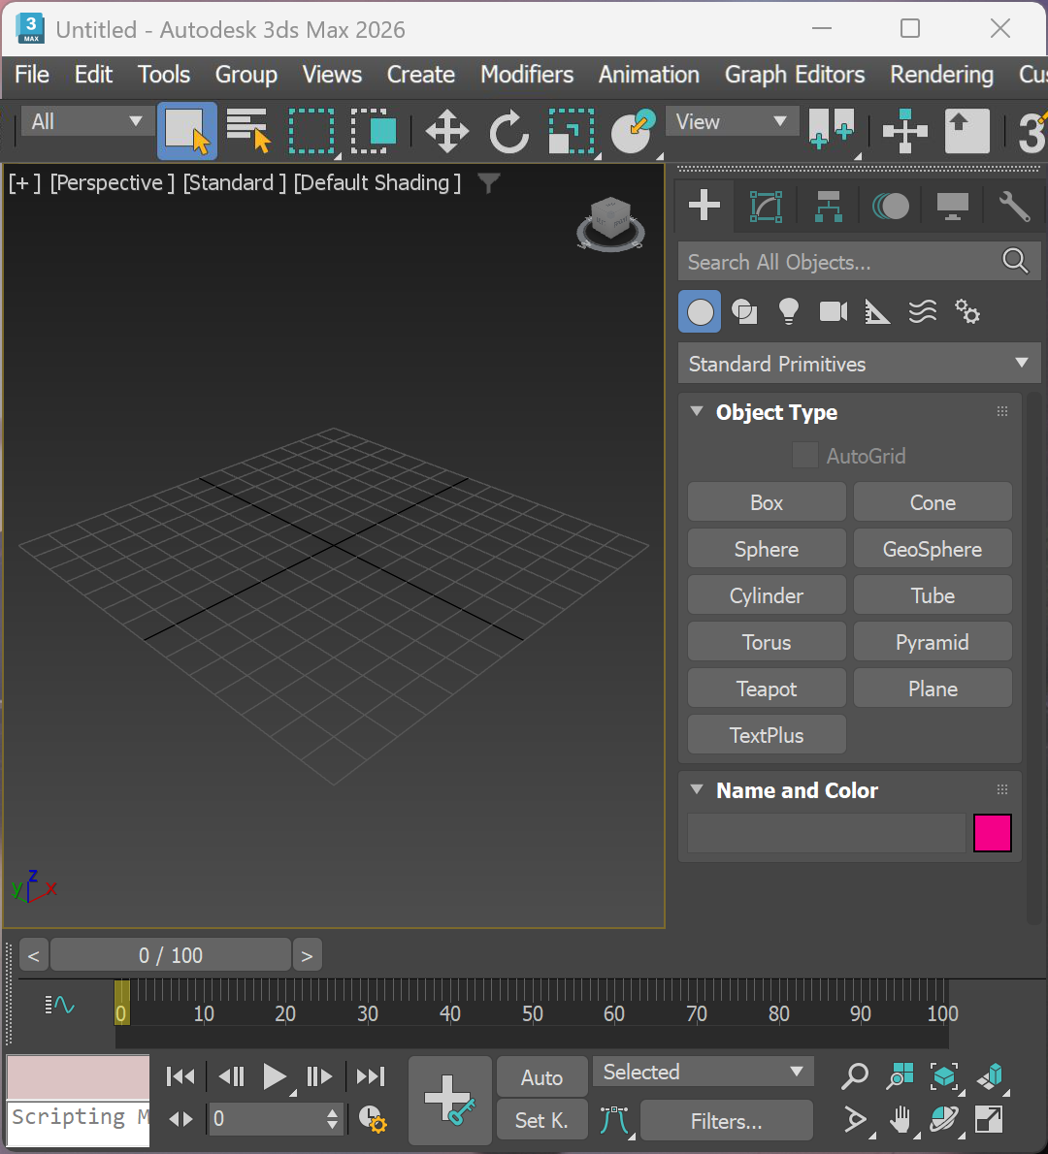Image resolution: width=1048 pixels, height=1154 pixels.
Task: Click frame 50 on the timeline
Action: [x=533, y=1013]
